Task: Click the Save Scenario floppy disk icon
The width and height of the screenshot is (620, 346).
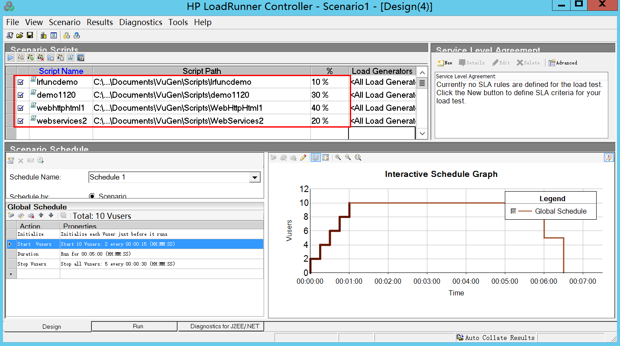Action: click(x=30, y=35)
